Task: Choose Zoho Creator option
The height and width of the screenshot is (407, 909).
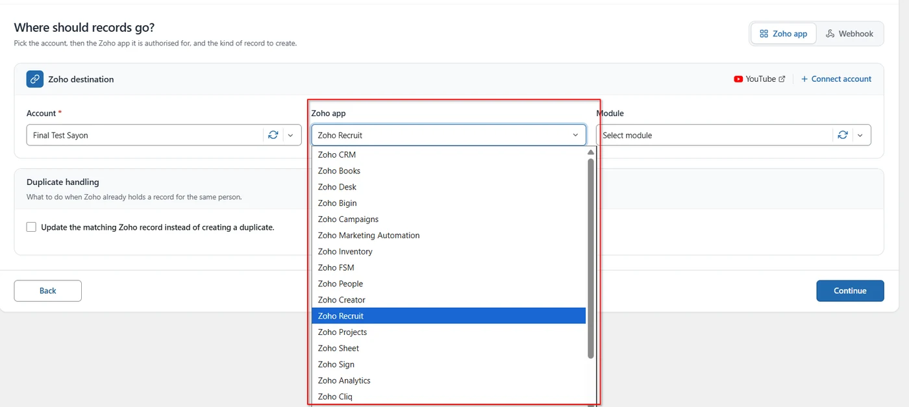Action: (x=449, y=300)
